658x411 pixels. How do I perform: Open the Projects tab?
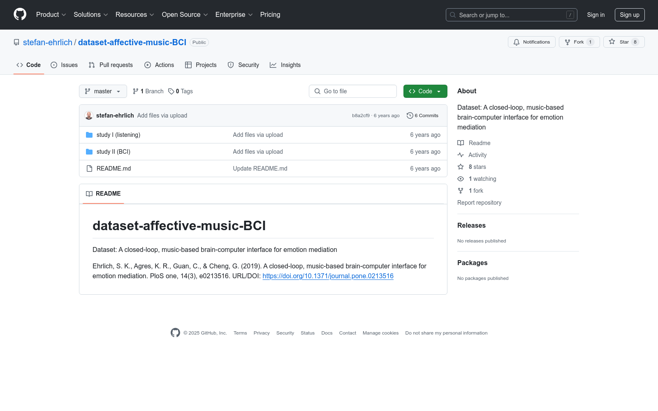[201, 65]
